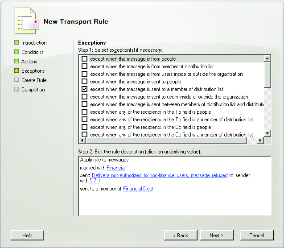Open the Financial classification link
Viewport: 284px width, 248px height.
coord(116,168)
